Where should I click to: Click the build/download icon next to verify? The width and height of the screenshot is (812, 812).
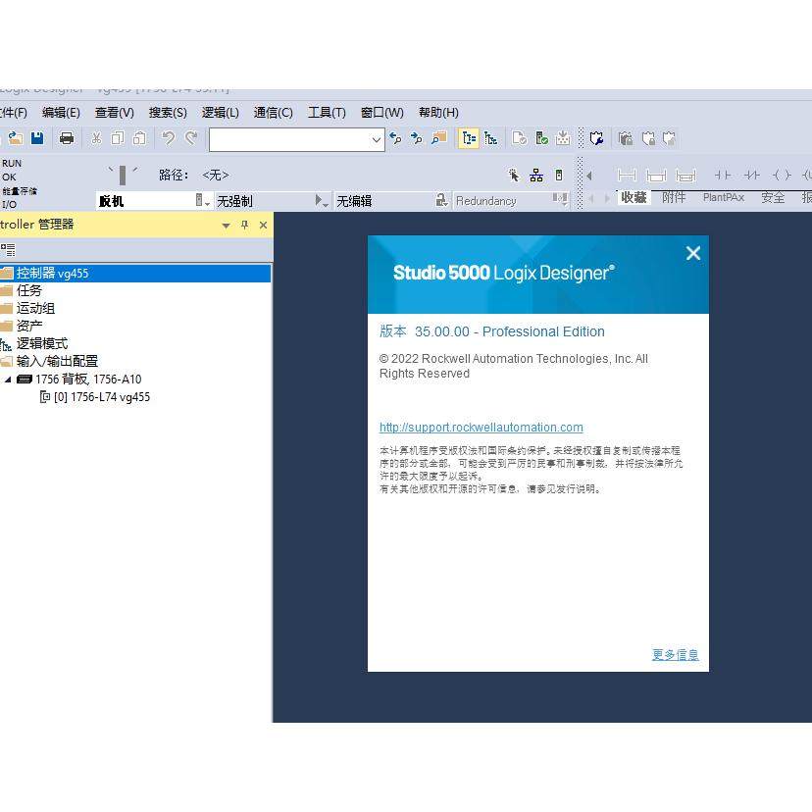click(x=563, y=138)
